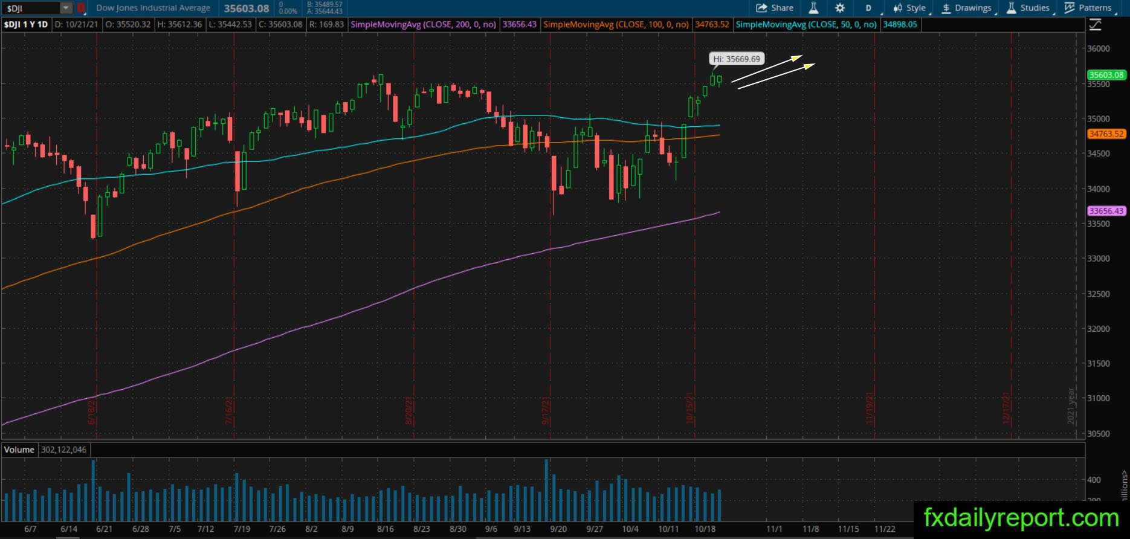Viewport: 1130px width, 539px height.
Task: Click the 12/17/21 expiration marker
Action: click(1007, 408)
